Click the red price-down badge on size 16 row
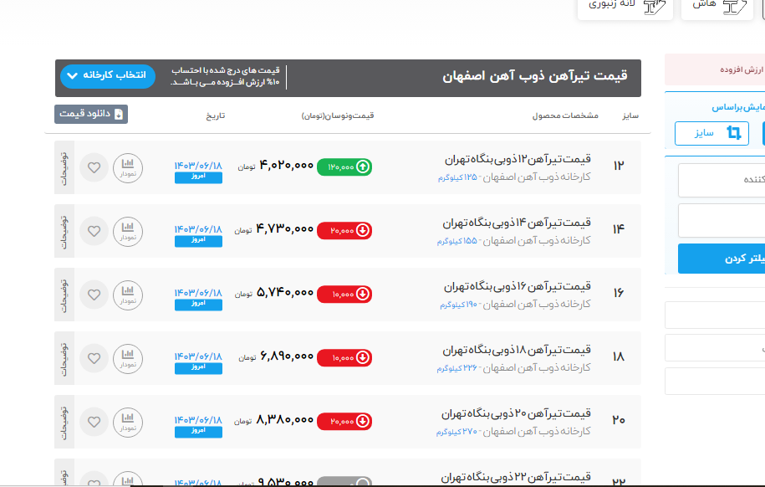This screenshot has width=765, height=487. pos(344,294)
